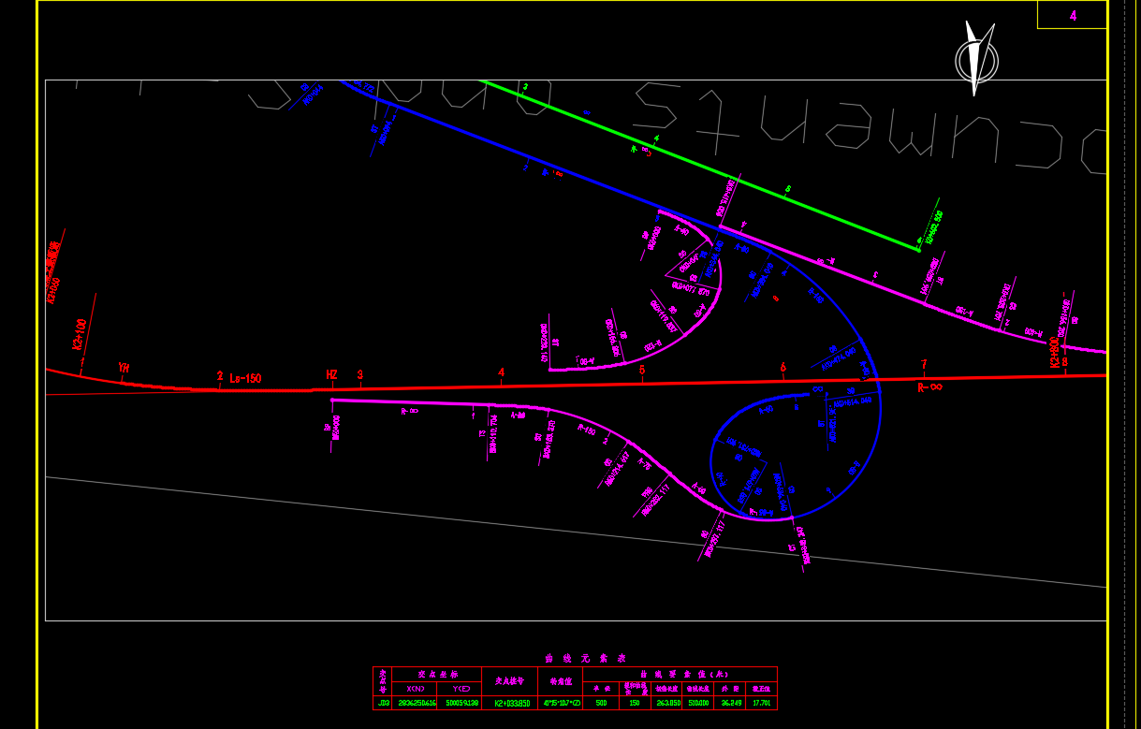
Task: Click the X(N) column header
Action: point(415,689)
